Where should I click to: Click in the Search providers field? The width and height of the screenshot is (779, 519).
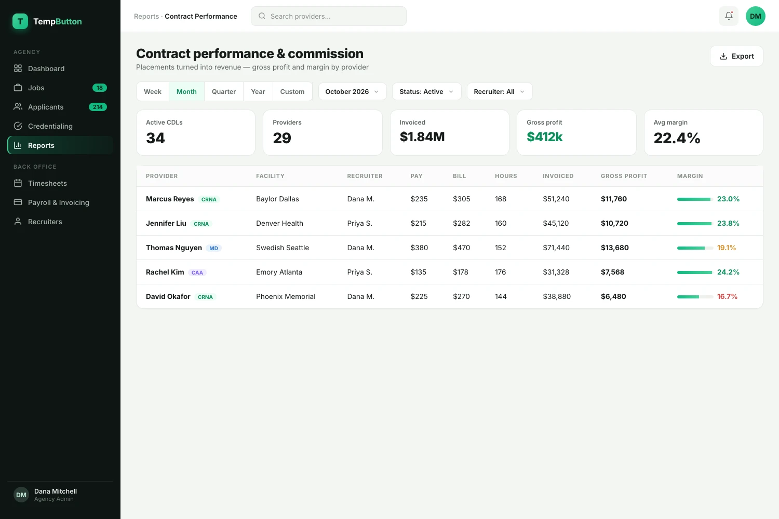pos(329,16)
